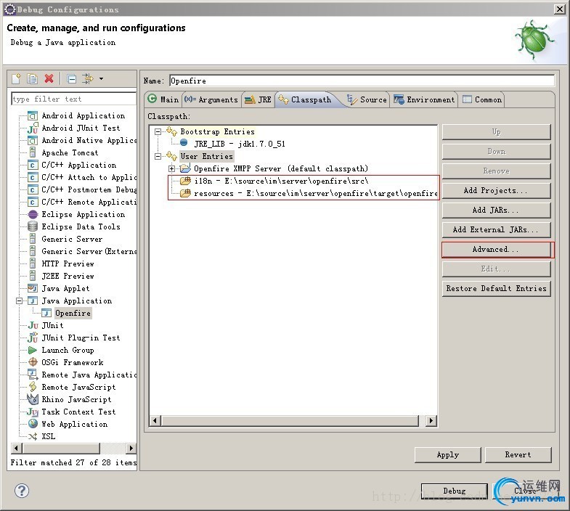Screen dimensions: 570x511
Task: Click the OSGi Framework icon
Action: click(33, 362)
